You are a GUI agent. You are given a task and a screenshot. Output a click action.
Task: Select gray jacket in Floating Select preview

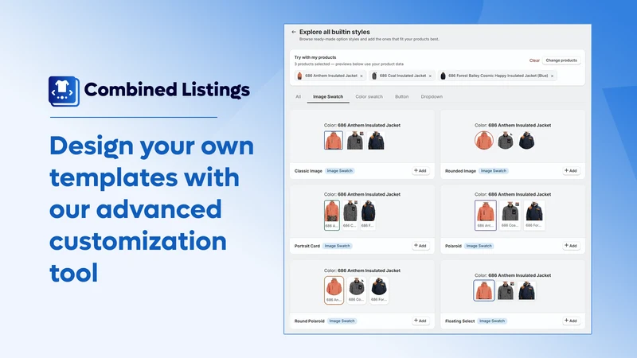[x=506, y=290]
